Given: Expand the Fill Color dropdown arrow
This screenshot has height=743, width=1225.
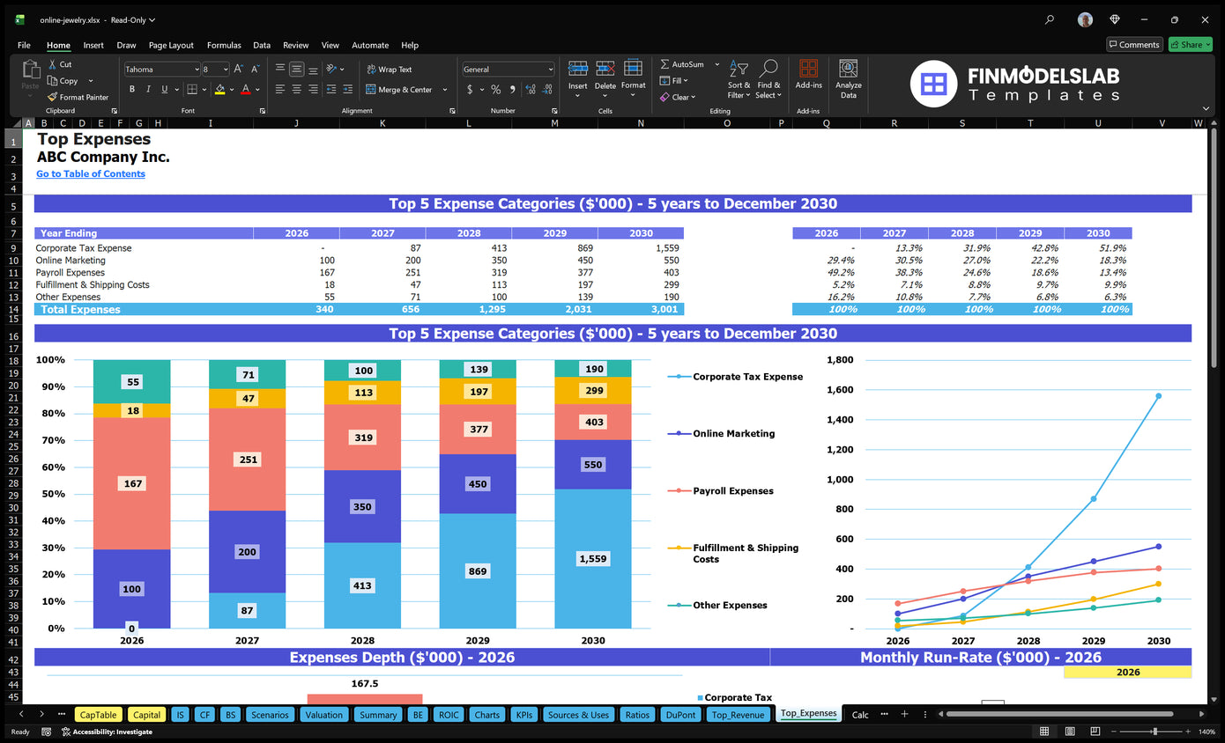Looking at the screenshot, I should pyautogui.click(x=231, y=90).
